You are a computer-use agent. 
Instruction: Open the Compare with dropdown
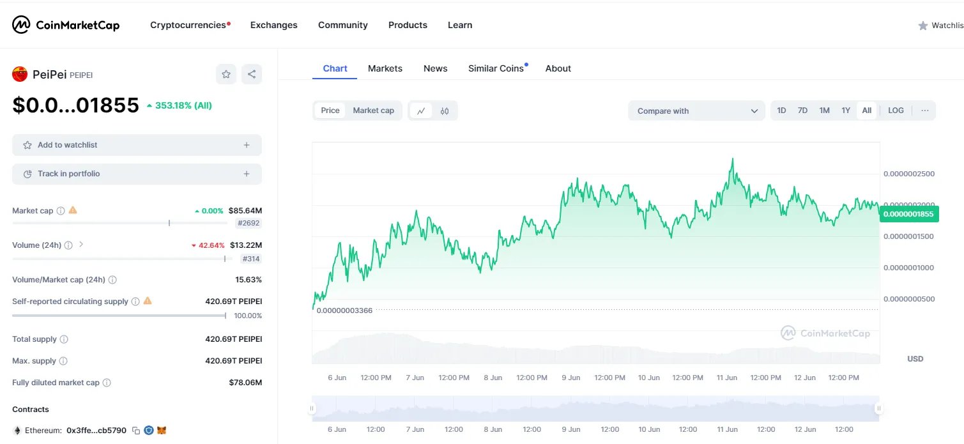[x=696, y=111]
